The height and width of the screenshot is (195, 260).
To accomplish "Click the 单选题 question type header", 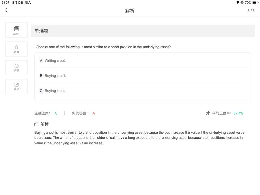I will [41, 31].
